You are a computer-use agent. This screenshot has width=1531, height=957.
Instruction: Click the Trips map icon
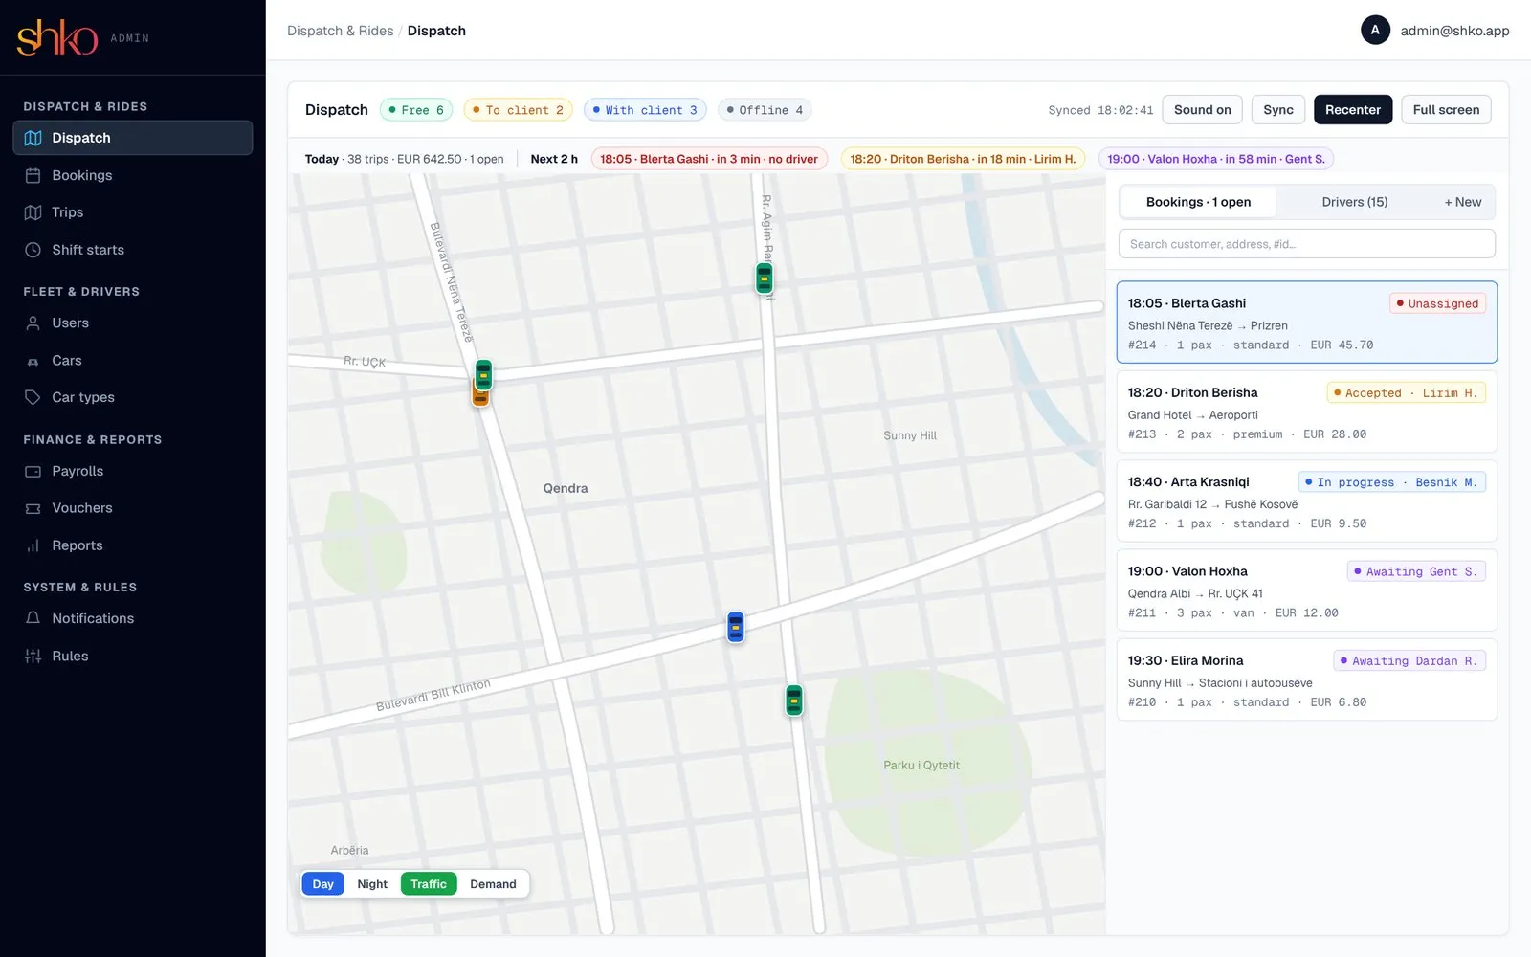click(33, 212)
